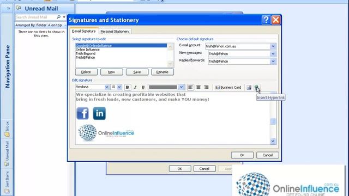
Task: Click the OnlineInfluence logo in signature
Action: pos(106,133)
